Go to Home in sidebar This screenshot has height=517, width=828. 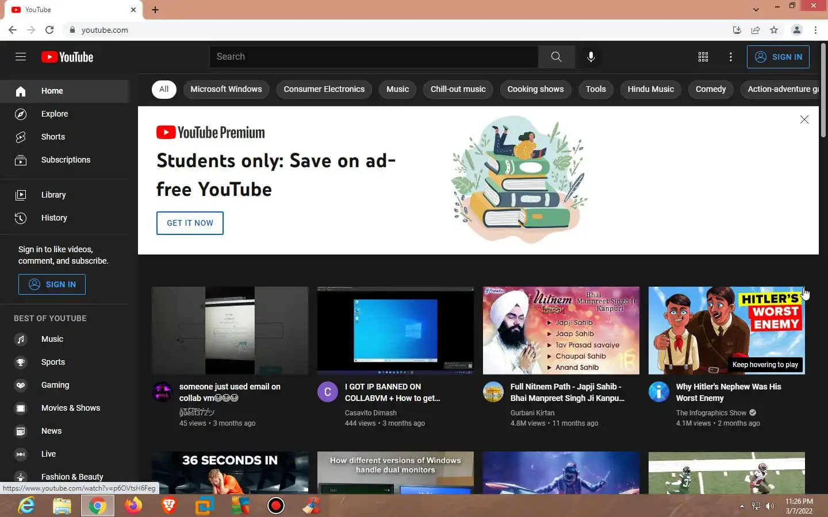click(x=64, y=91)
